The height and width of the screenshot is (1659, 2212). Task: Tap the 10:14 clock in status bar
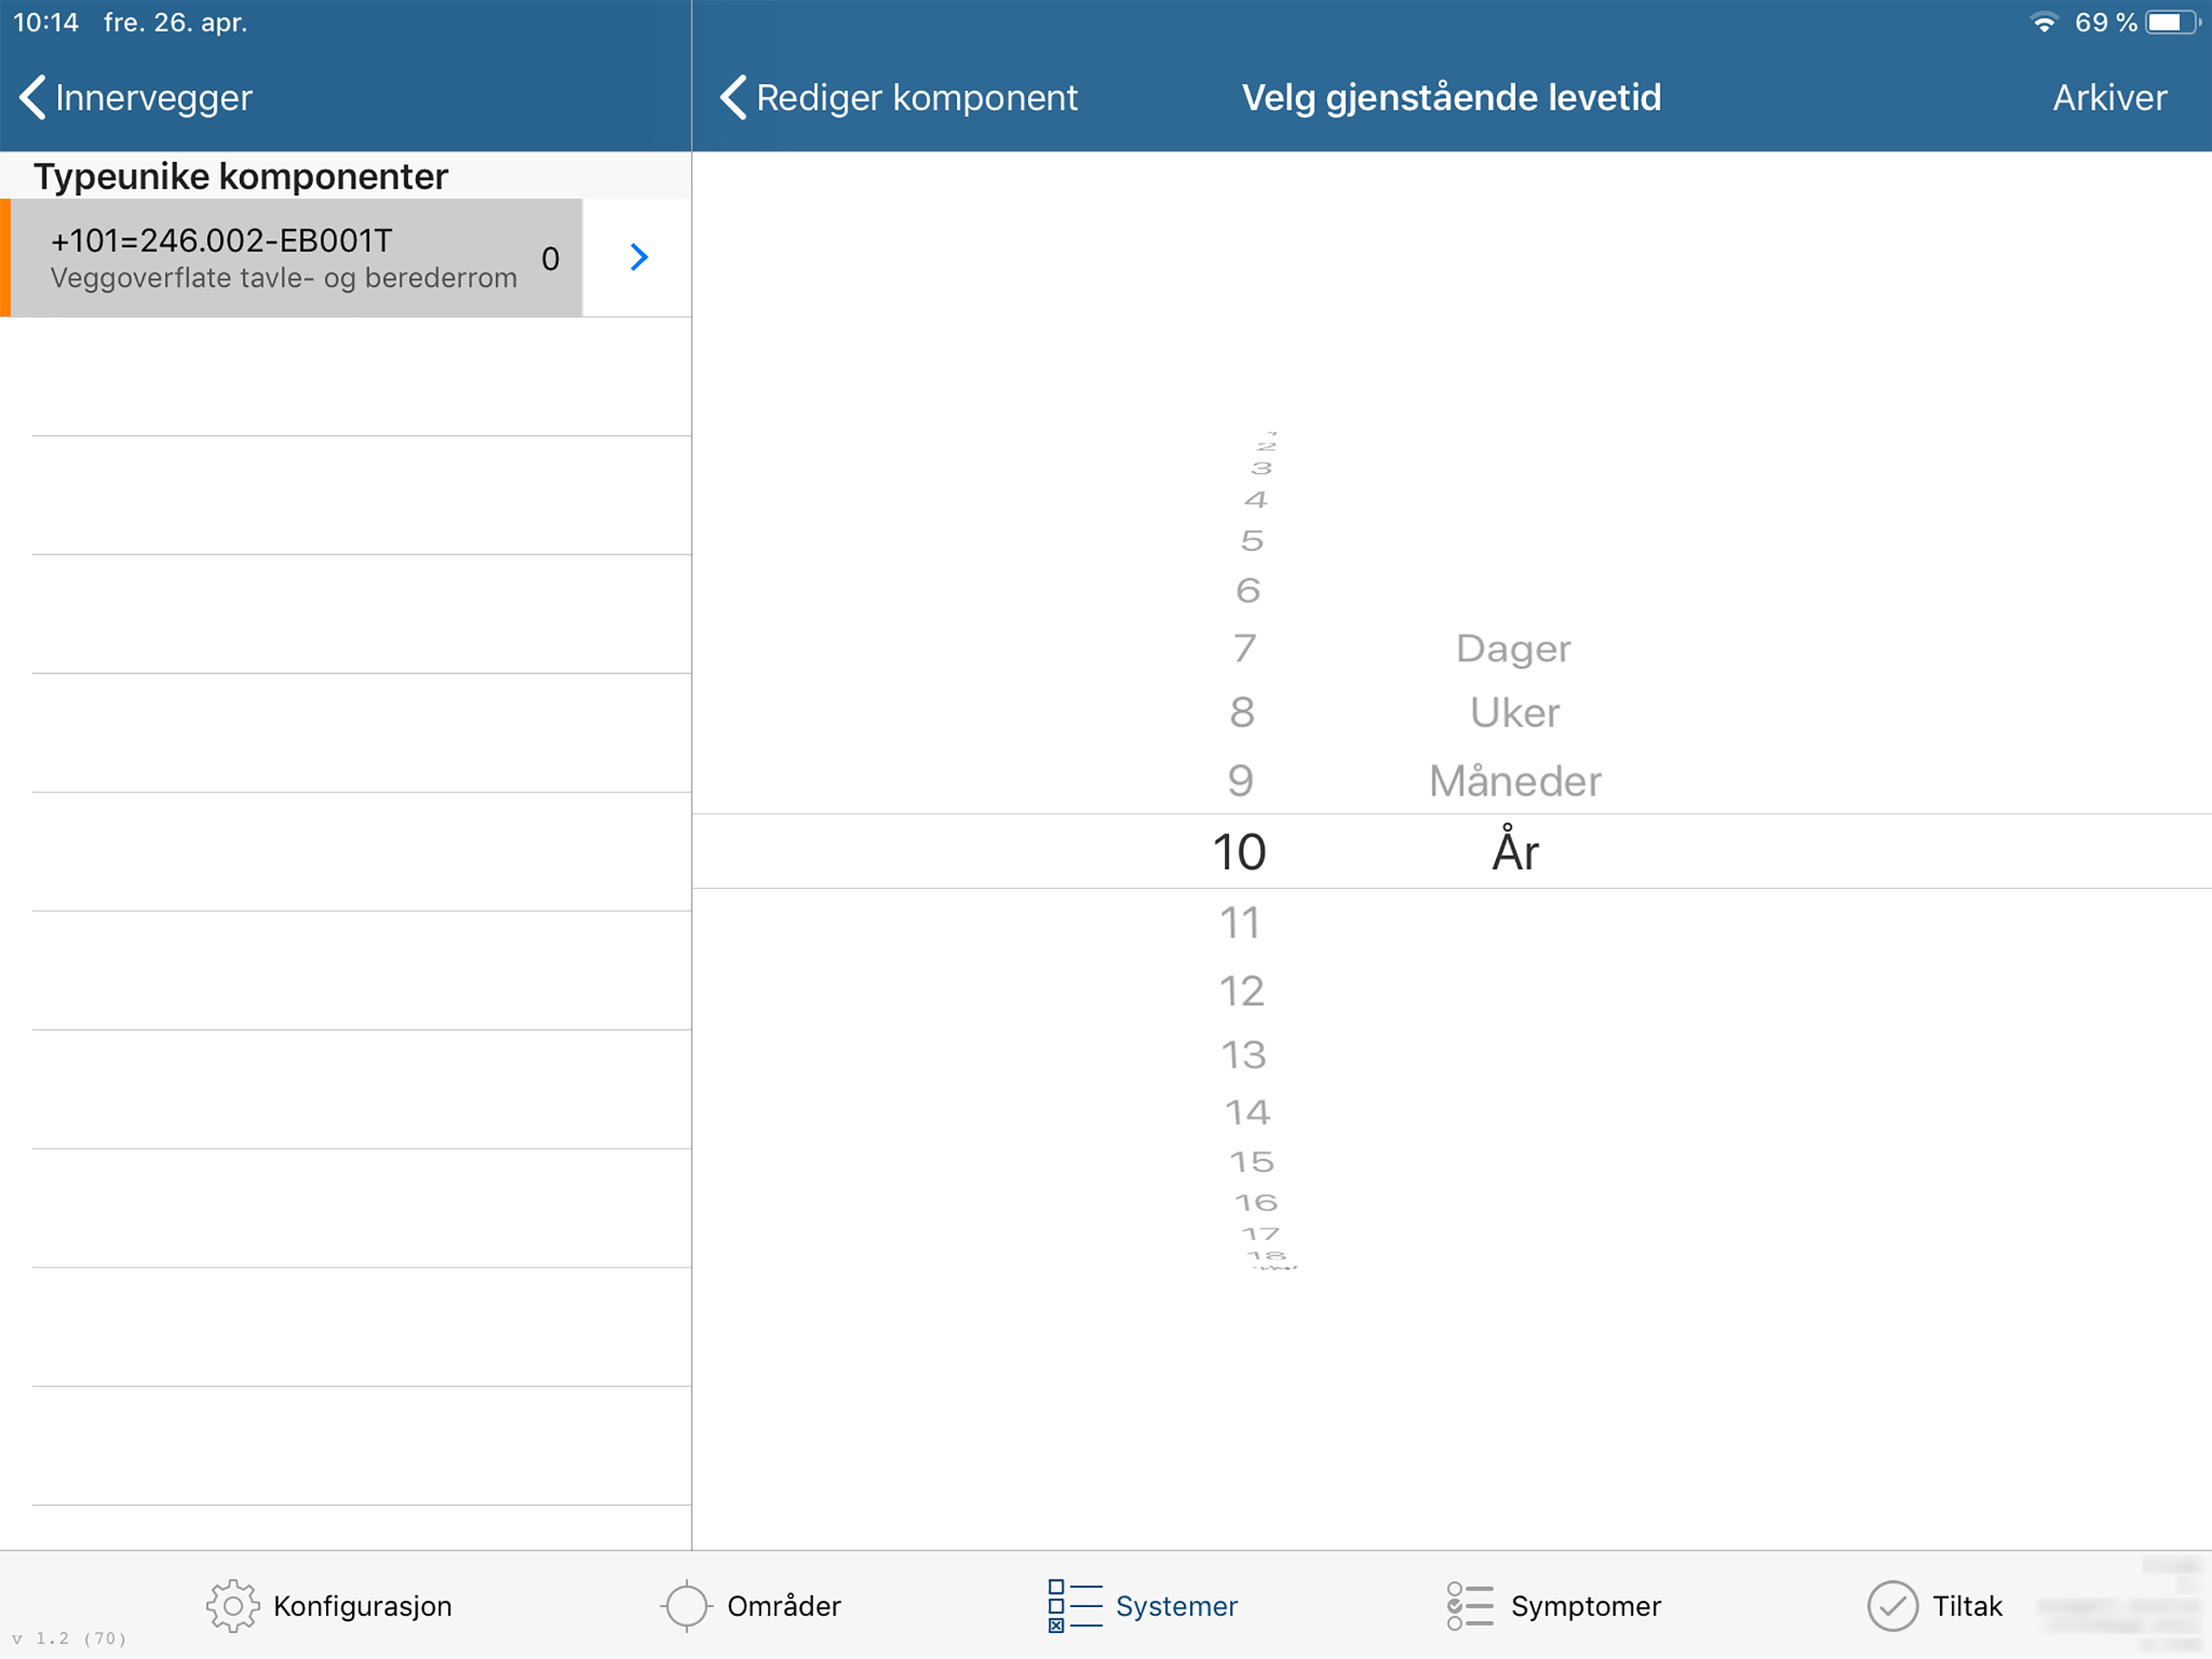click(46, 22)
